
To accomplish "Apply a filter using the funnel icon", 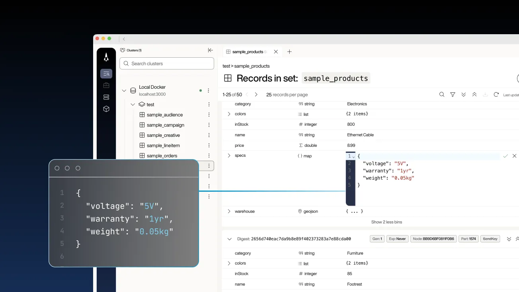I will pos(453,94).
